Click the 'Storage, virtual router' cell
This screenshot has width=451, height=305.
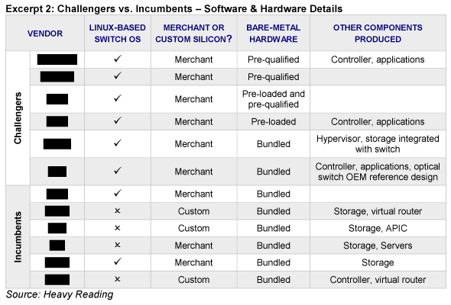tap(378, 211)
